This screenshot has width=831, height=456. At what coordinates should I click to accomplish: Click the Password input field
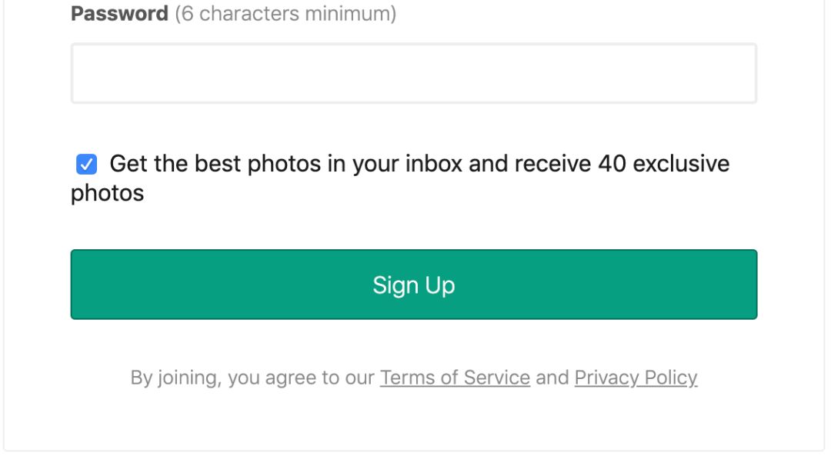[413, 74]
